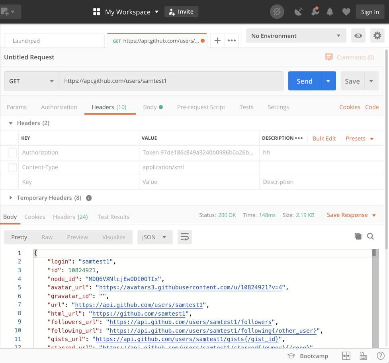Click the request URL input field
The image size is (389, 363).
(171, 81)
